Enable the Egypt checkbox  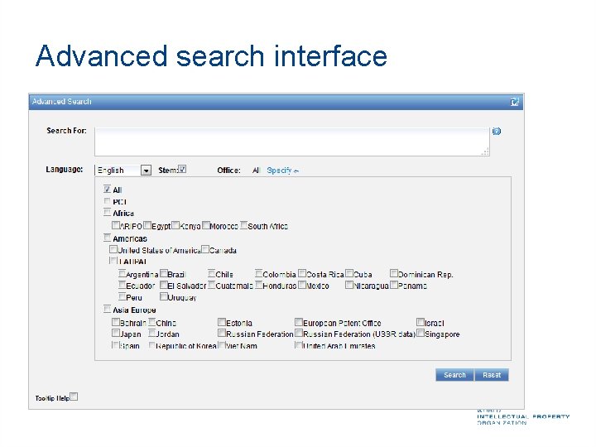(x=147, y=225)
